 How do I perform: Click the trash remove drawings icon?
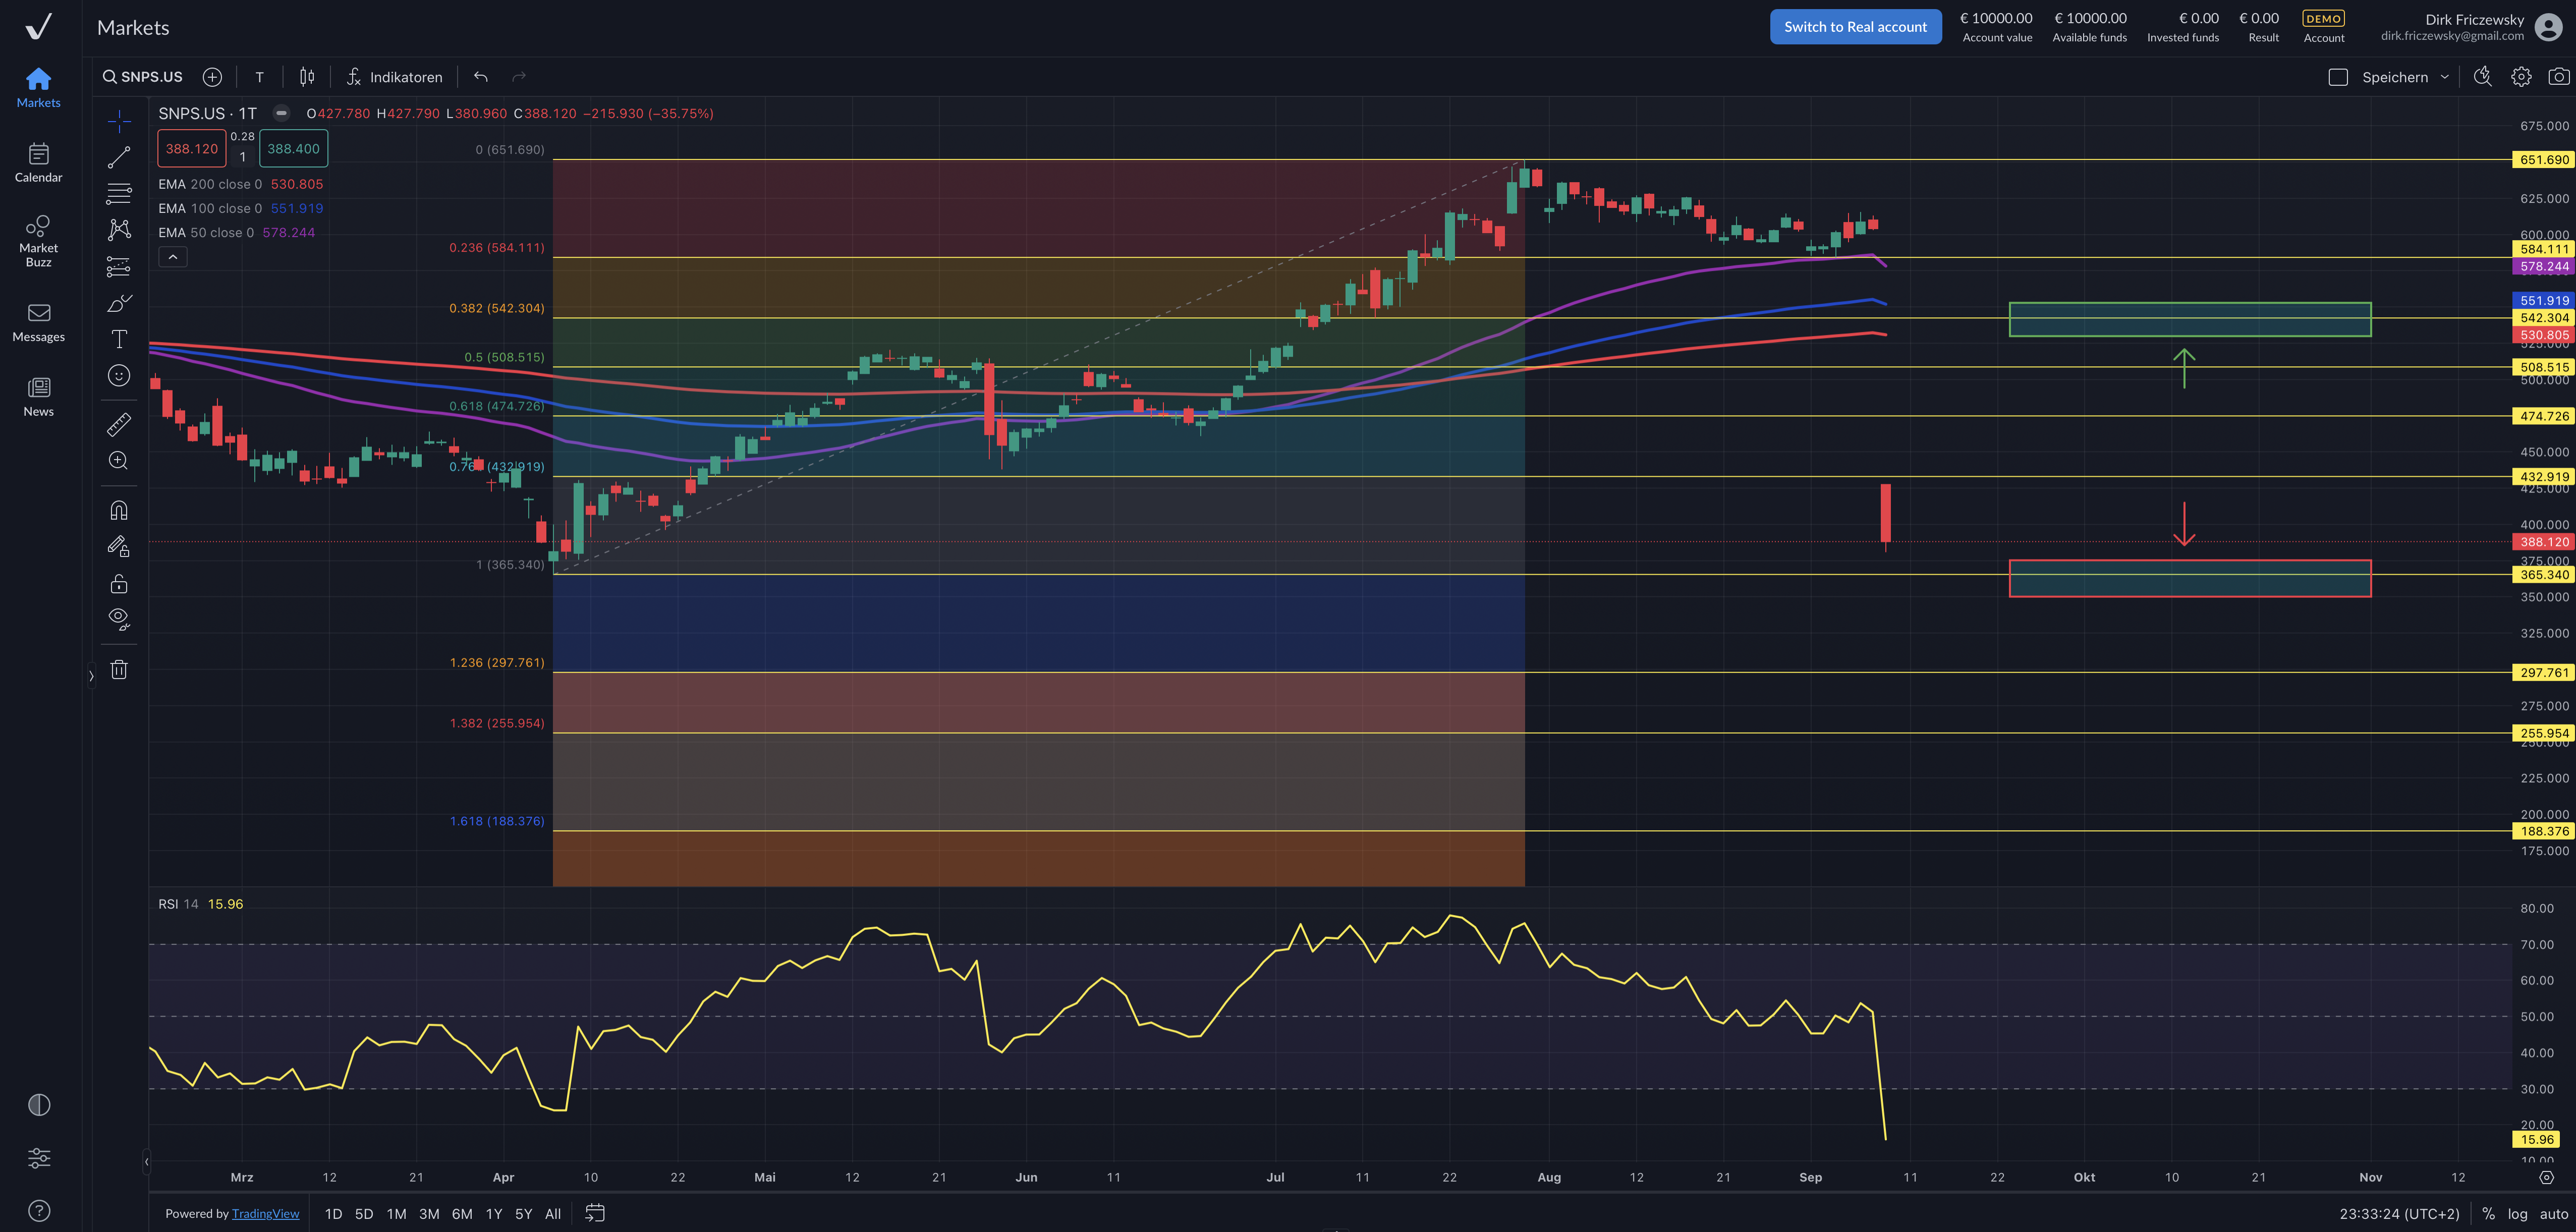tap(119, 670)
